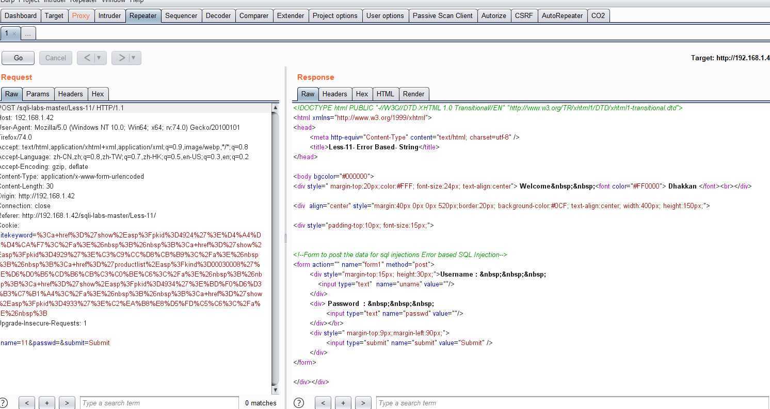Click the Origin: http://192.168.1.42 line
This screenshot has width=770, height=409.
point(37,196)
